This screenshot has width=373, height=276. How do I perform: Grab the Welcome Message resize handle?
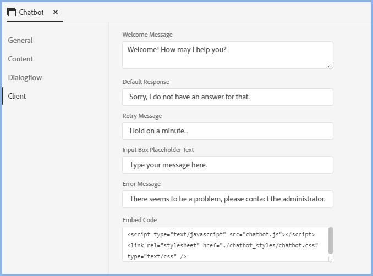click(330, 65)
